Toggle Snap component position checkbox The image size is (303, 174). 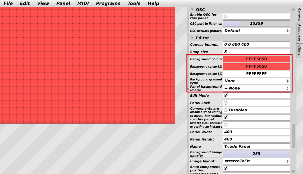[225, 168]
